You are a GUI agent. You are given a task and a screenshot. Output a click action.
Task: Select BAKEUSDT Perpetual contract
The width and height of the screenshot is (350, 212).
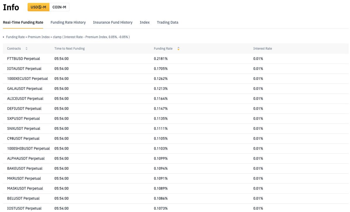click(x=25, y=168)
